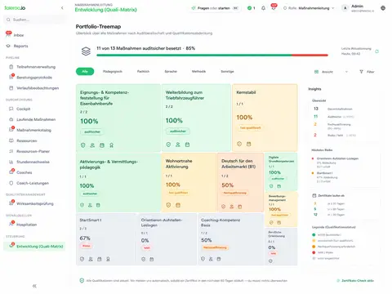
Task: Click the 'Fragen oder starten' command bar
Action: coord(215,8)
